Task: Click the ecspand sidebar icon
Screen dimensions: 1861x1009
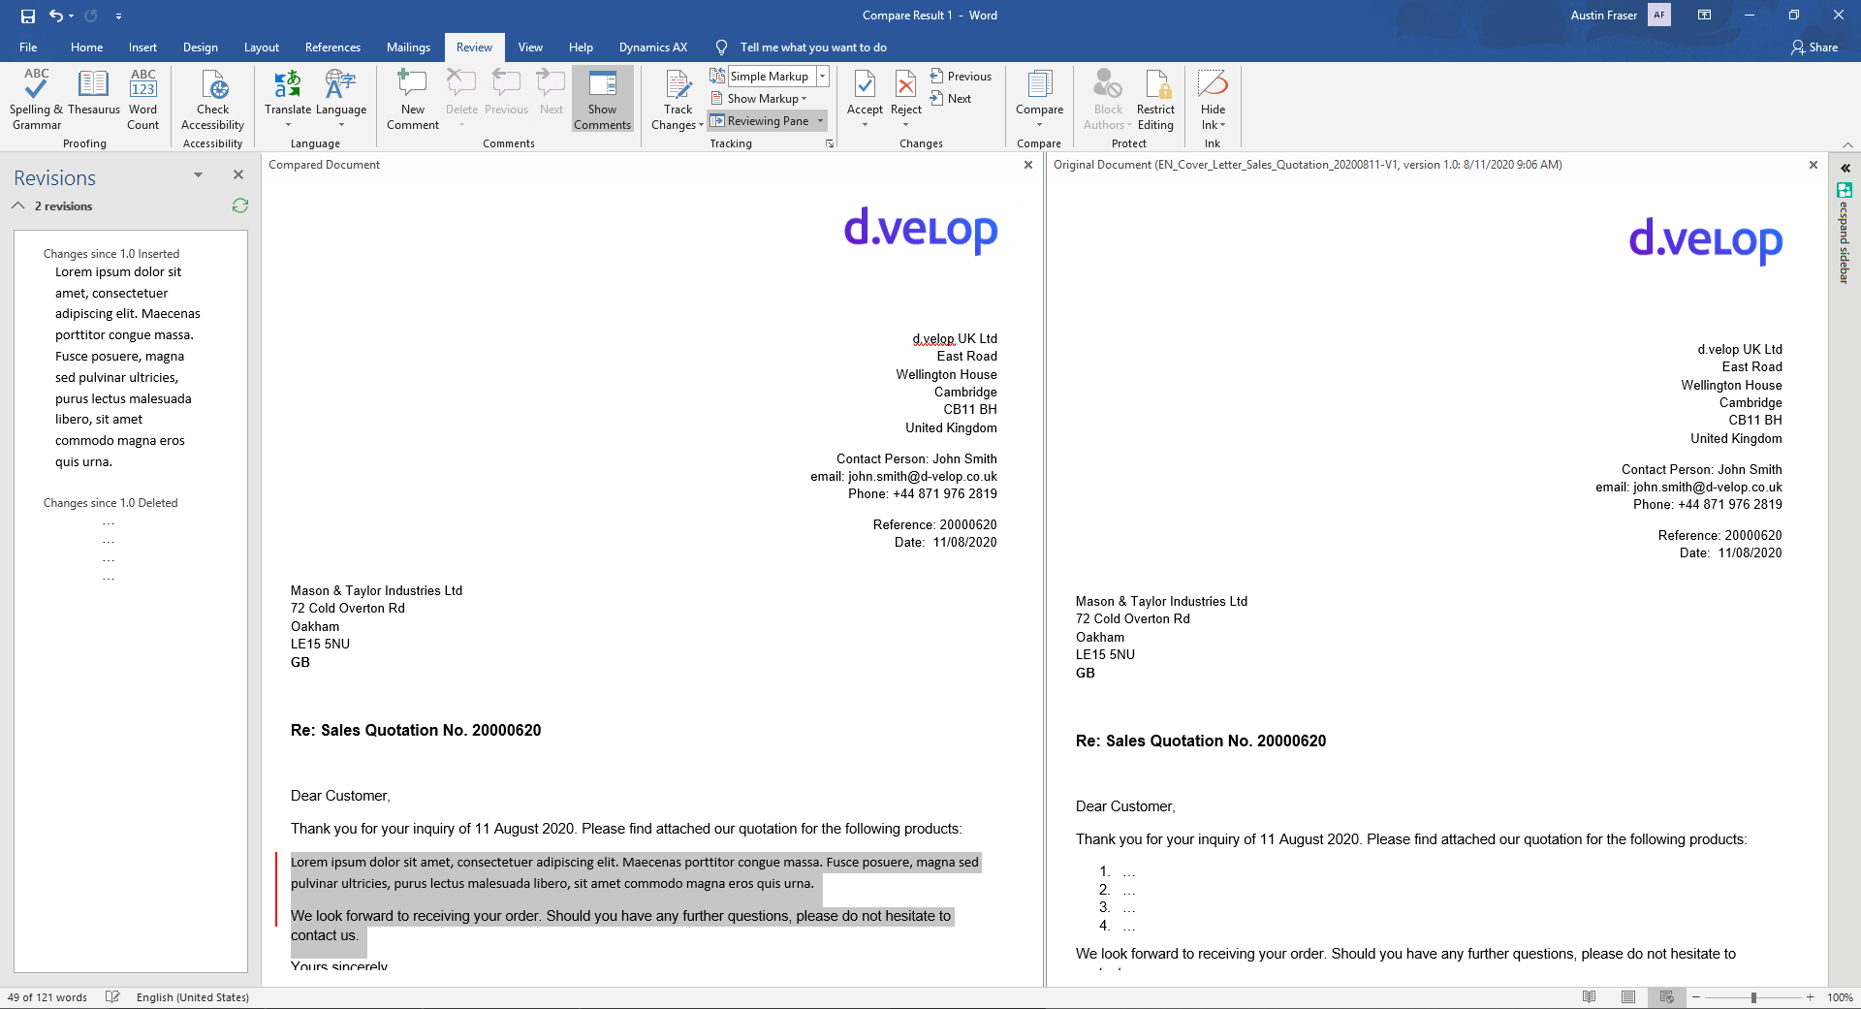Action: click(1845, 190)
